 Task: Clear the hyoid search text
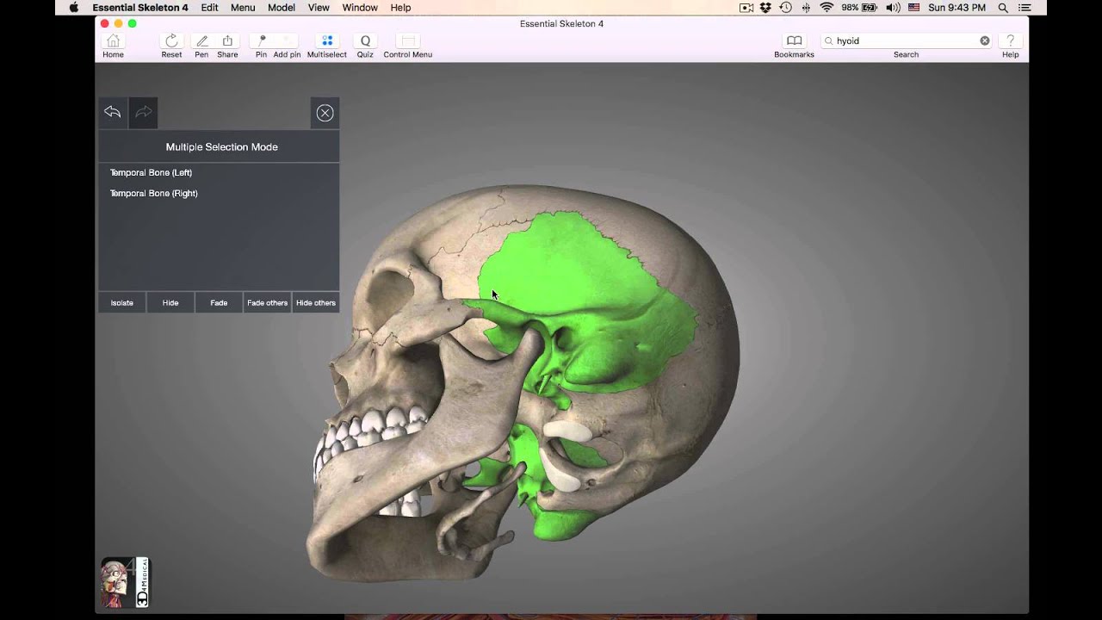(985, 40)
